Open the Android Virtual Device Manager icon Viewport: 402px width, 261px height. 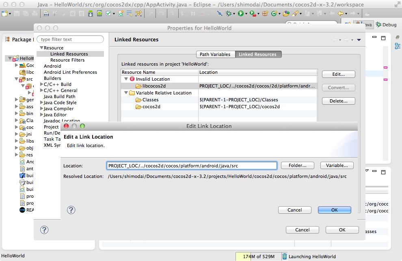(x=99, y=13)
